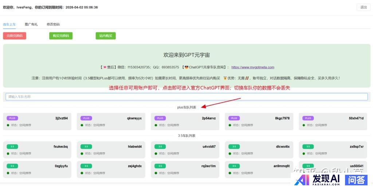This screenshot has width=373, height=189.
Task: Click the 退出 logout button
Action: (363, 7)
